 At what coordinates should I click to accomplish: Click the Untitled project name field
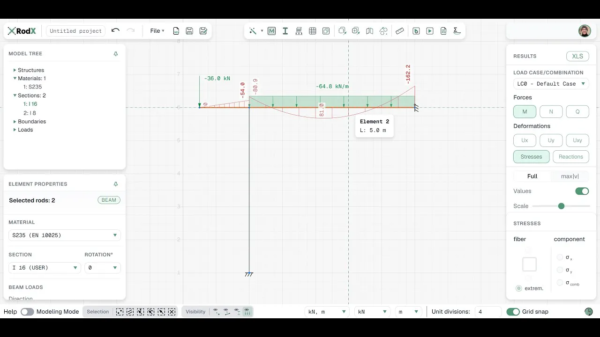(x=75, y=31)
